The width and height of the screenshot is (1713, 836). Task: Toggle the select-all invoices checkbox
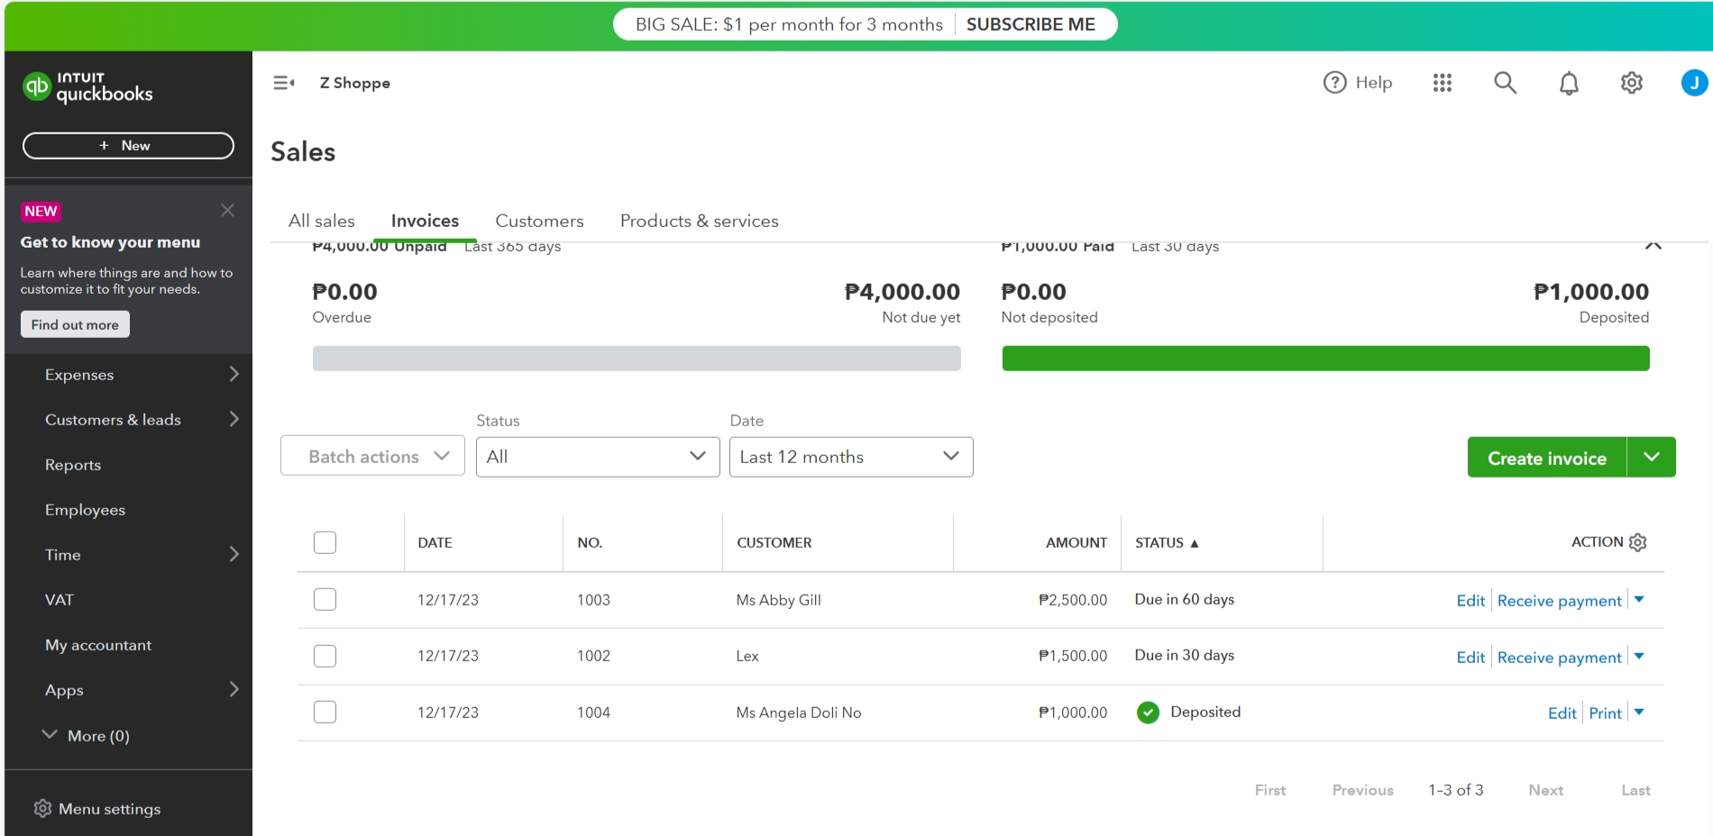click(x=325, y=542)
